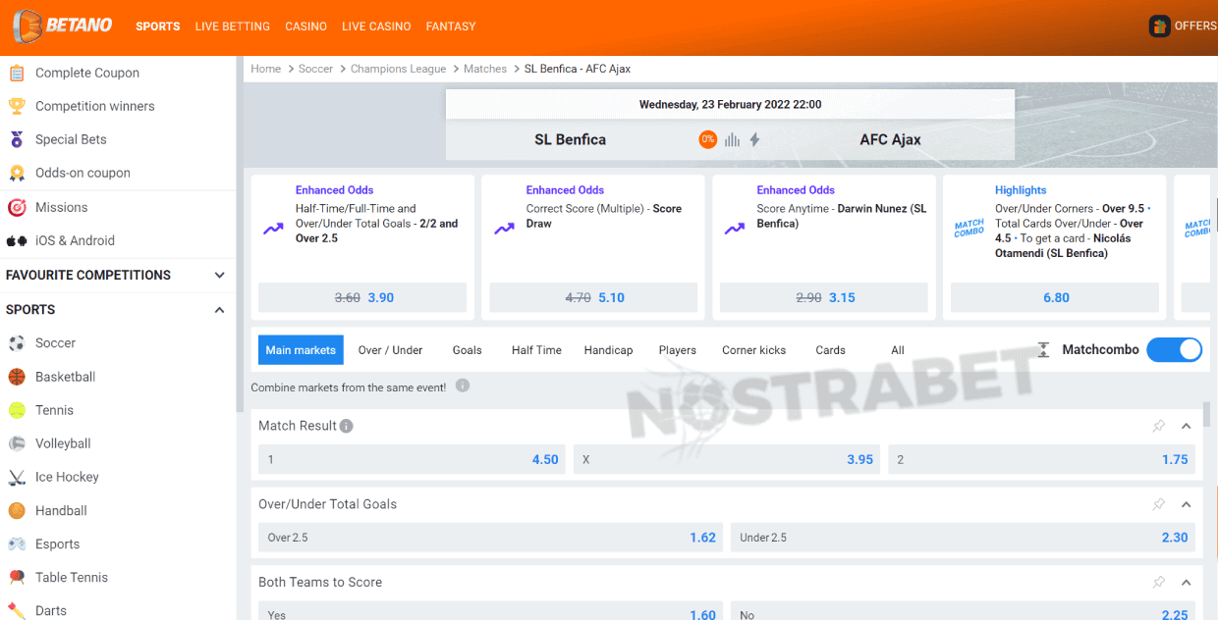This screenshot has height=620, width=1218.
Task: Click the Darts icon
Action: tap(17, 610)
